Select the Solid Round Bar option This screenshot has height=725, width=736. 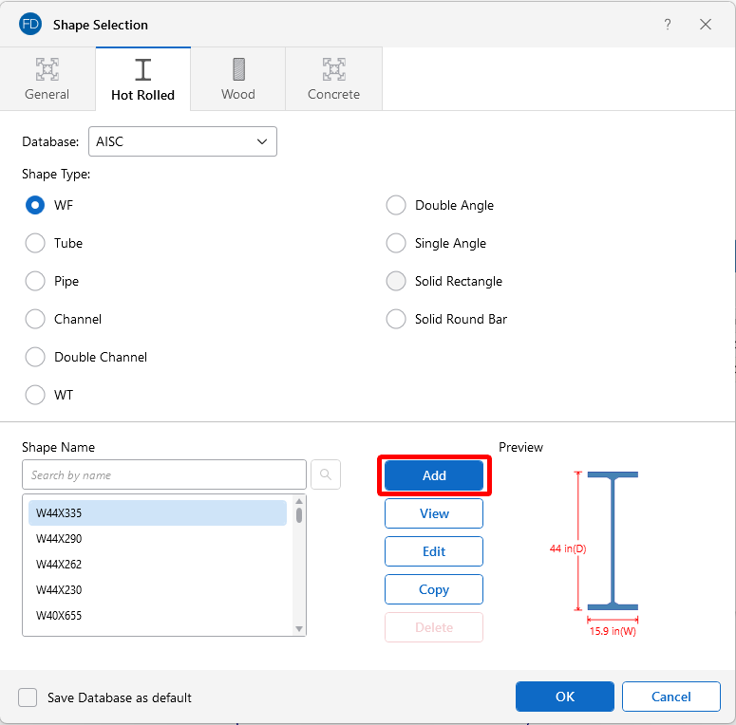pyautogui.click(x=396, y=319)
